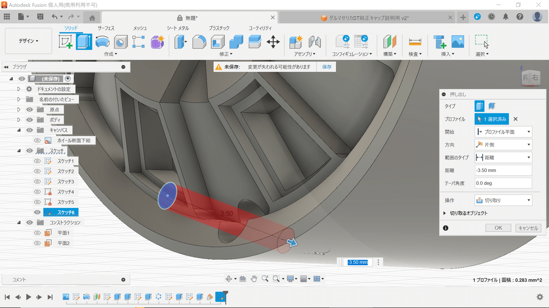This screenshot has height=308, width=549.
Task: Click the Offset Plane construct icon
Action: pyautogui.click(x=389, y=42)
